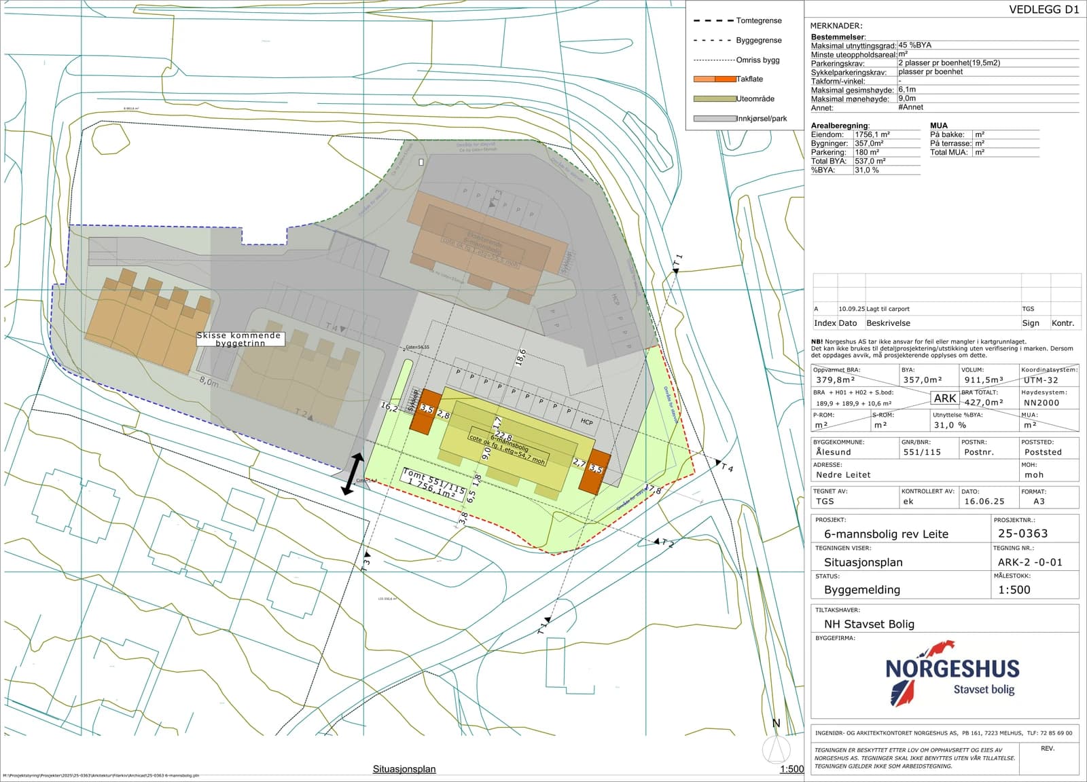Select the T4 section marker arrowhead on the right
1087x782 pixels.
[x=717, y=462]
